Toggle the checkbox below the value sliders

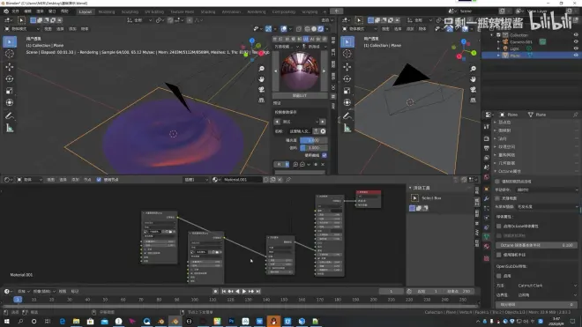(x=325, y=155)
